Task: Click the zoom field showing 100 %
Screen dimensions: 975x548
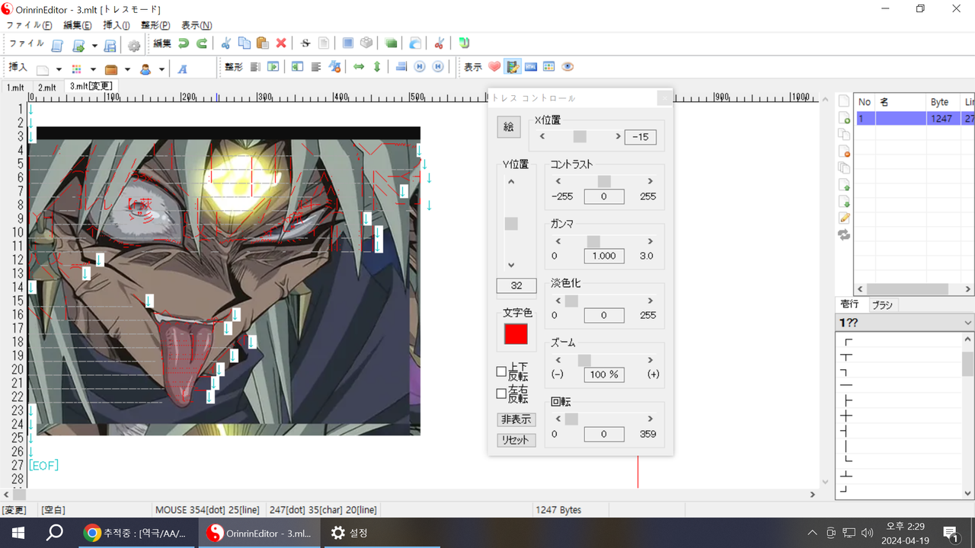Action: [x=604, y=374]
